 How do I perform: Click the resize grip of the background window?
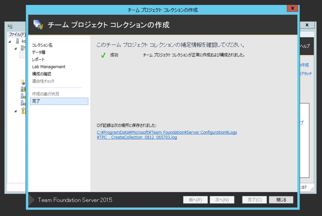312,189
